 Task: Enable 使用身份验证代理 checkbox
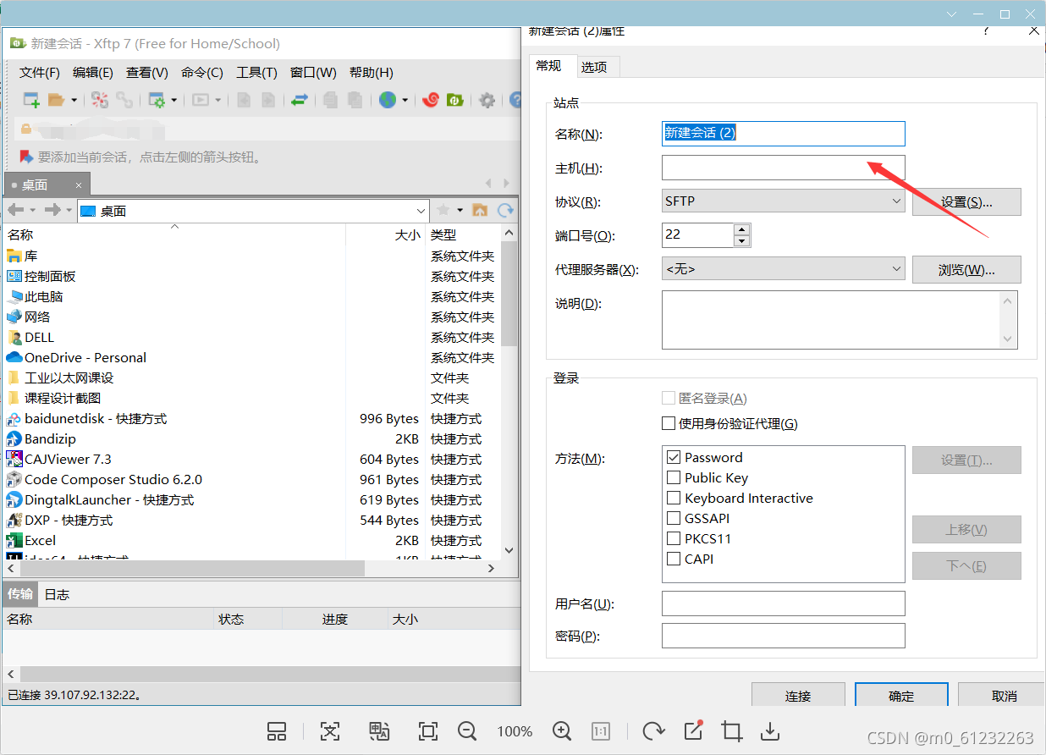pos(669,423)
